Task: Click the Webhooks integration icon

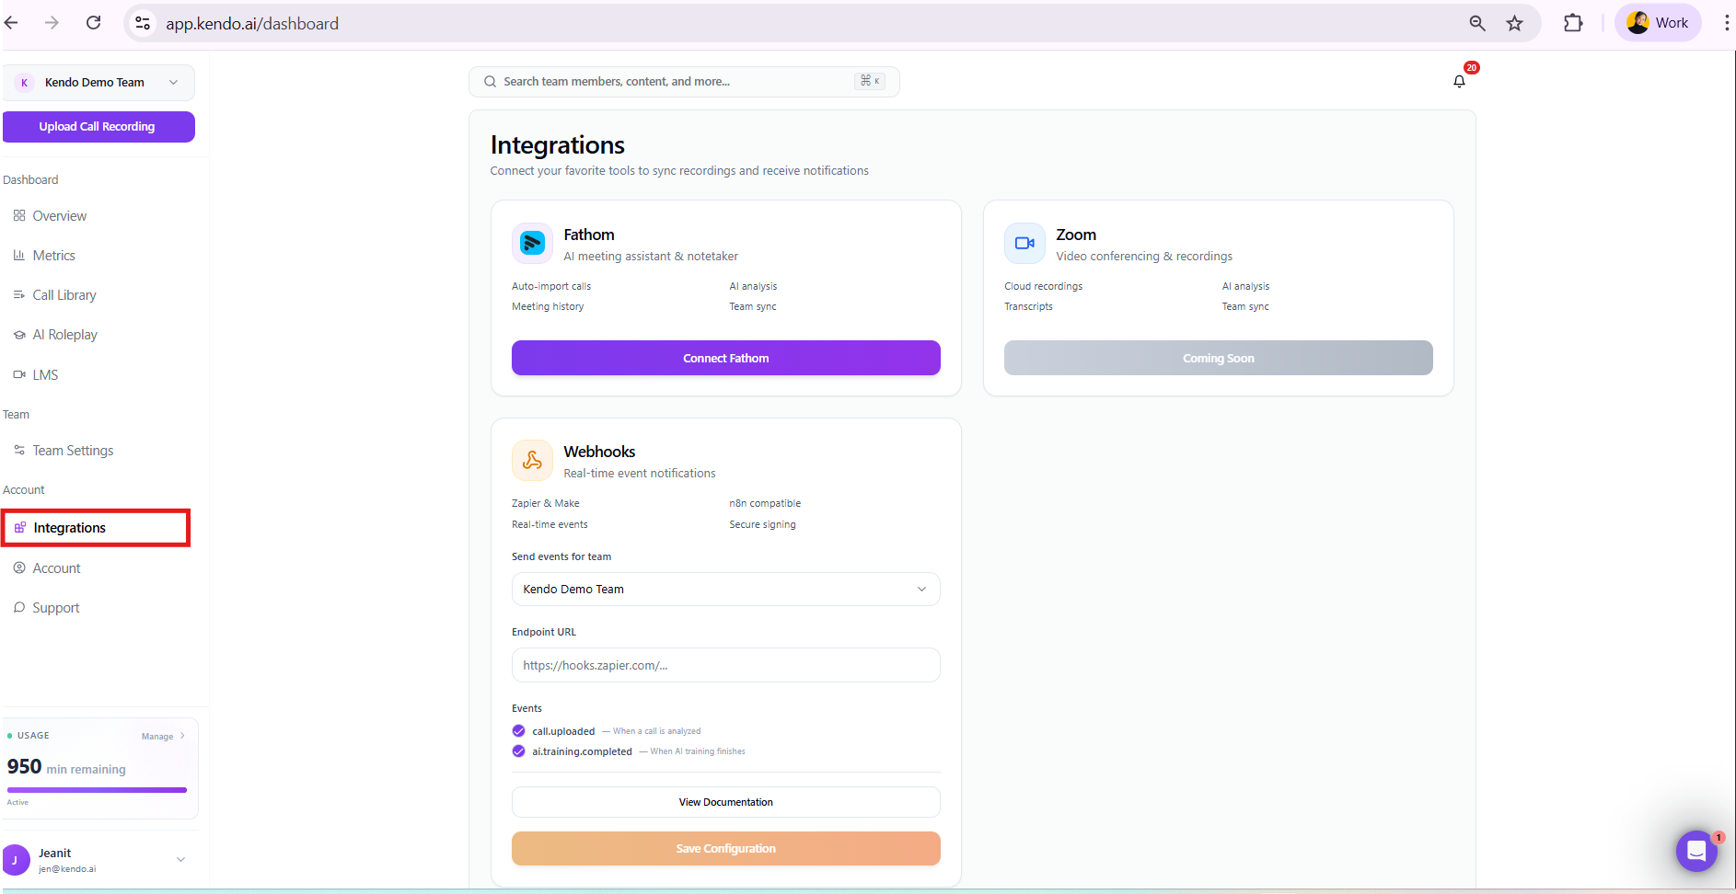Action: (532, 461)
